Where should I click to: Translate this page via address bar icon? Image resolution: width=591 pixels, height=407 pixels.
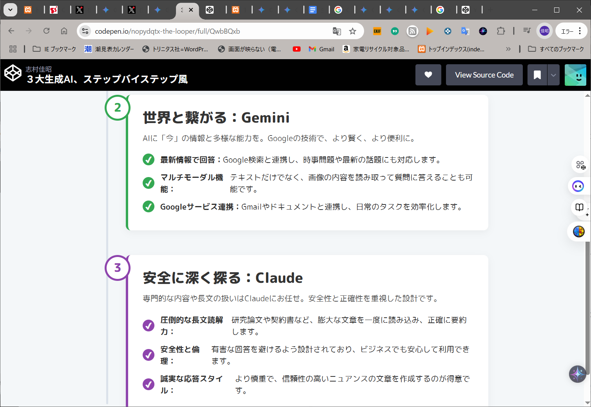[337, 31]
